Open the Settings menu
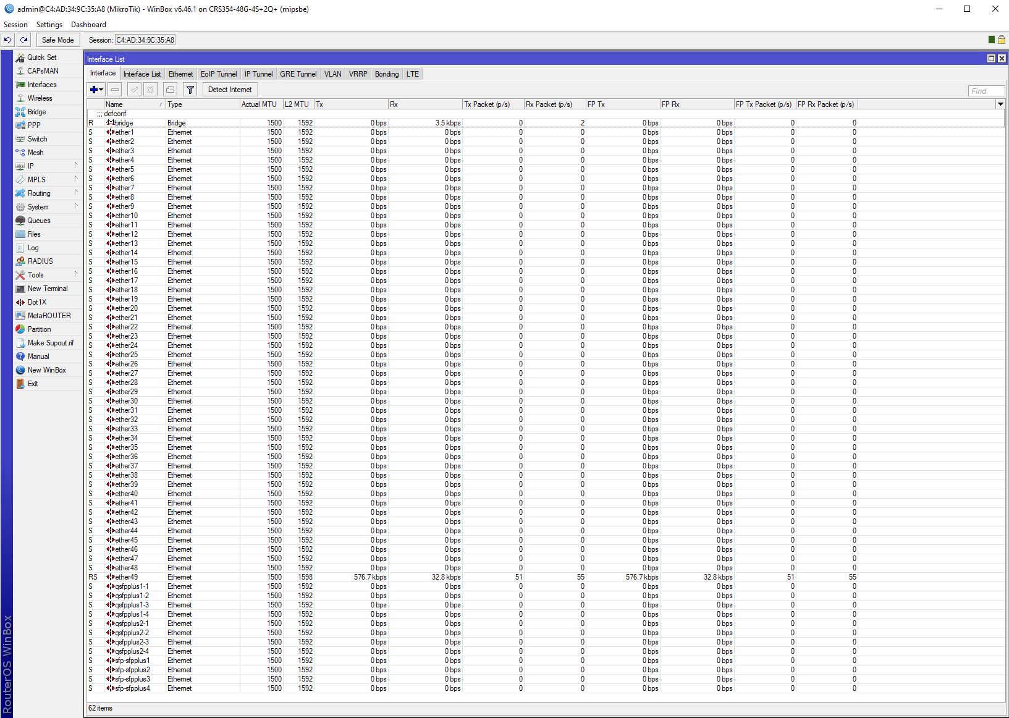Viewport: 1009px width, 718px height. [x=49, y=25]
